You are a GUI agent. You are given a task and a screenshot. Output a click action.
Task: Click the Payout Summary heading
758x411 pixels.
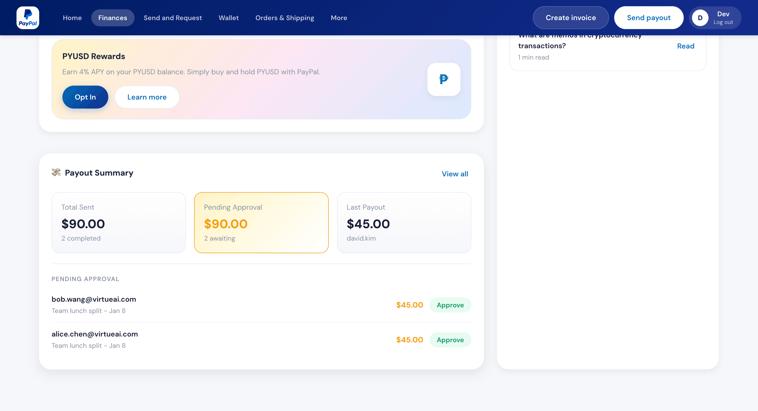[99, 173]
